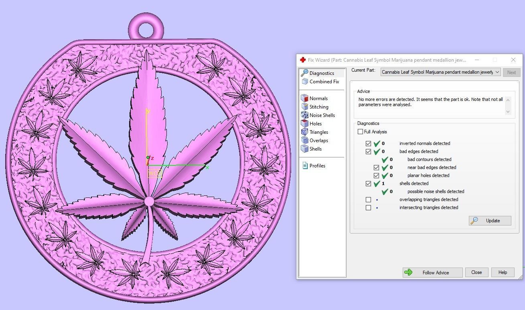Click the green check beside bad contours

coord(385,159)
